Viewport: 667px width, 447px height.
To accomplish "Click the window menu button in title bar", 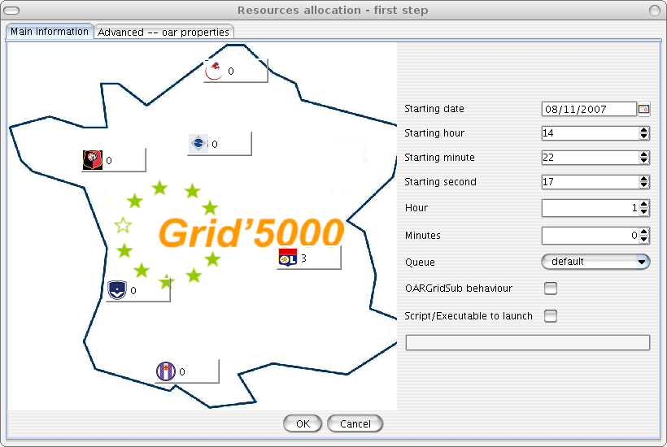I will coord(11,11).
